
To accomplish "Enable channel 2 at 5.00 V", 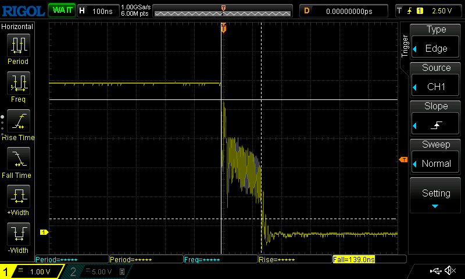I will point(96,271).
